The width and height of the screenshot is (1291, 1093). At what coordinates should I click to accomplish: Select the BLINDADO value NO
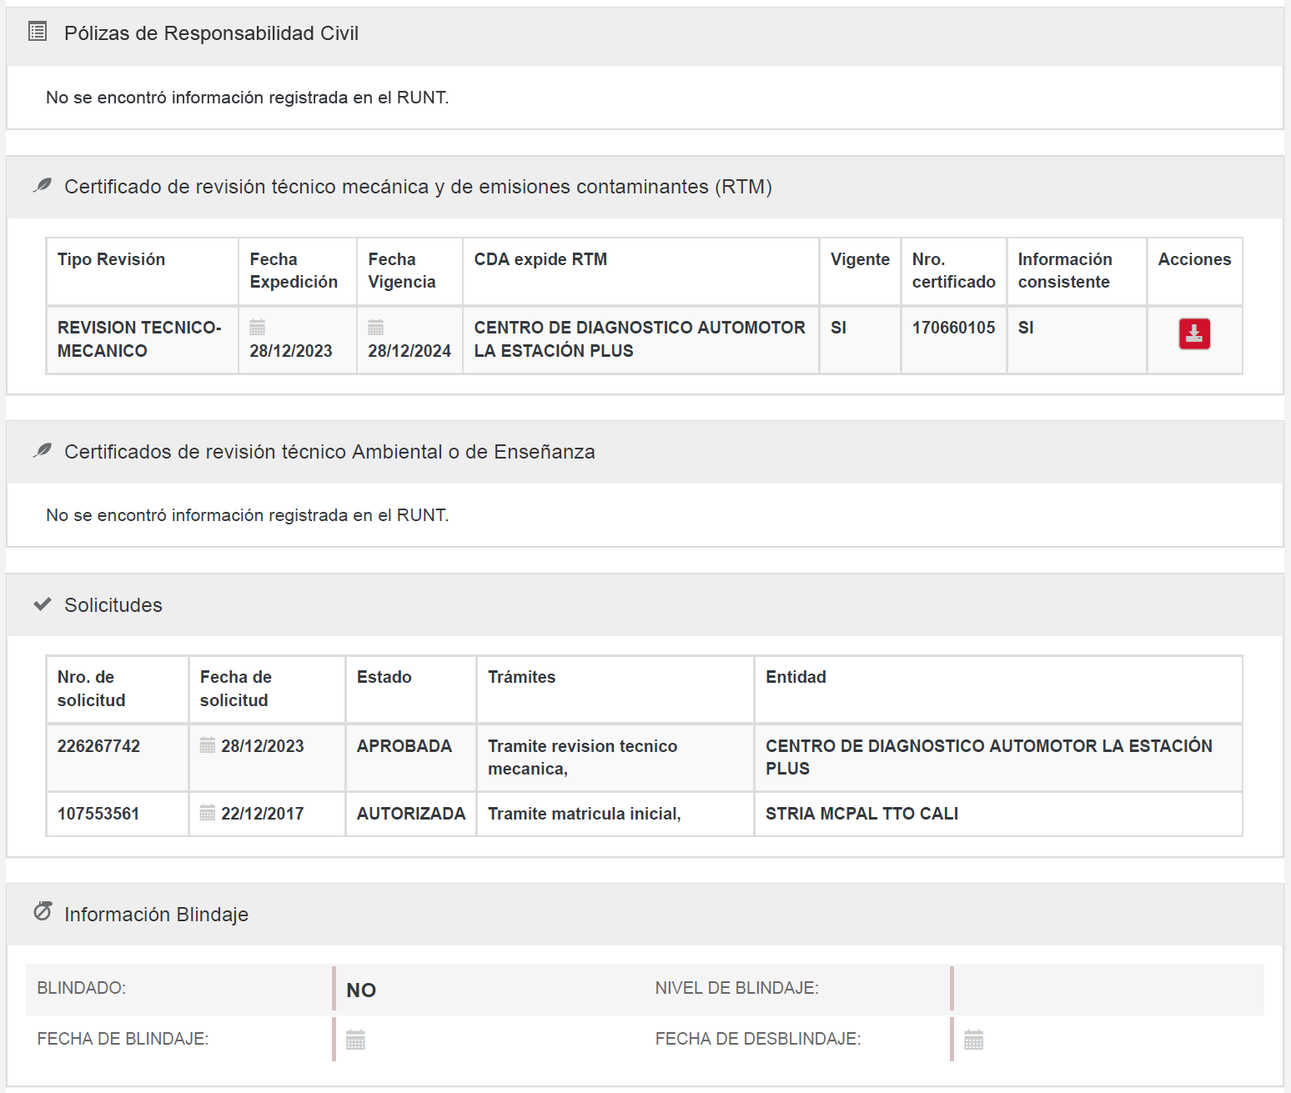(361, 990)
